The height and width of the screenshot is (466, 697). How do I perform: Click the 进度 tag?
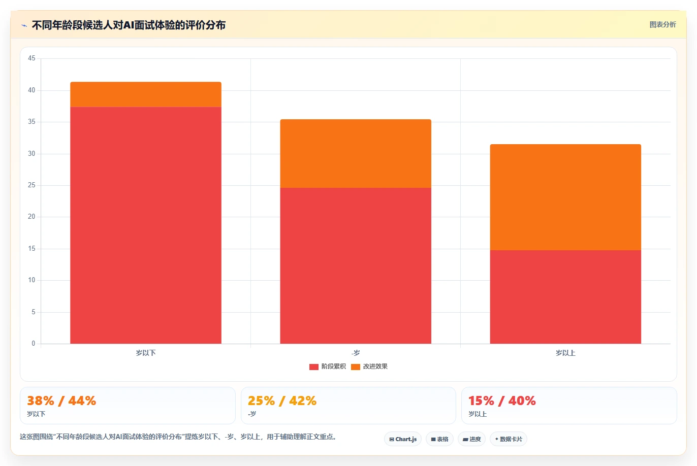(x=472, y=439)
